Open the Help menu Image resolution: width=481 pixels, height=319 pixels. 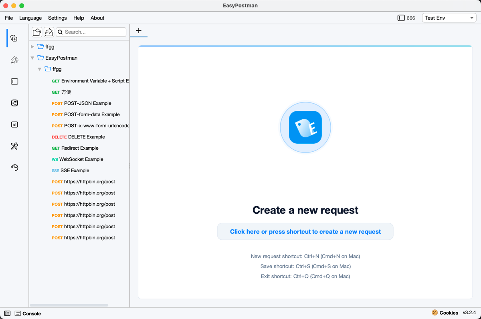tap(79, 18)
